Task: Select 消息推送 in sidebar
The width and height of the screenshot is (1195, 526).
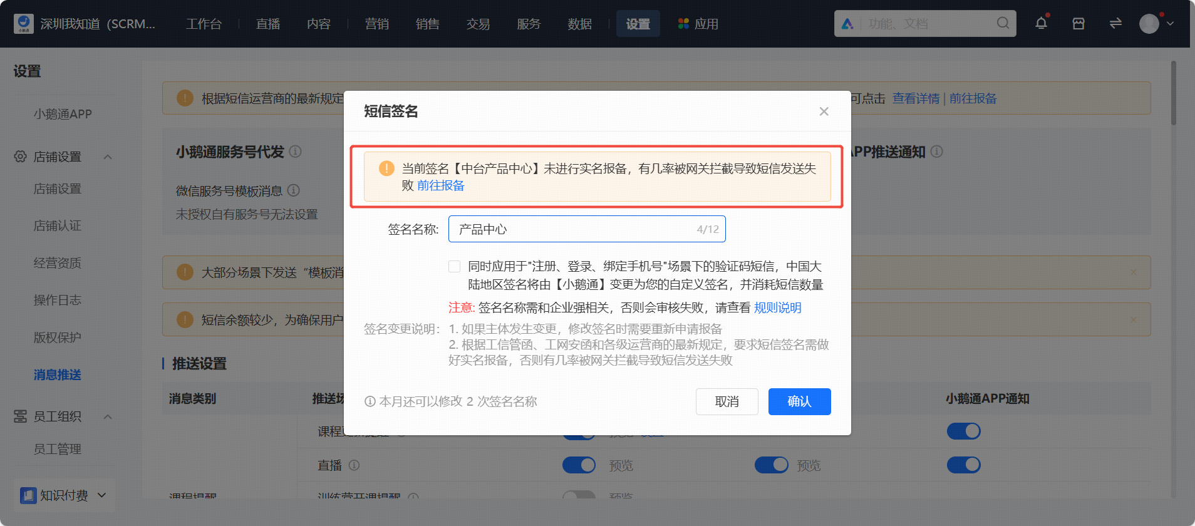Action: (x=58, y=374)
